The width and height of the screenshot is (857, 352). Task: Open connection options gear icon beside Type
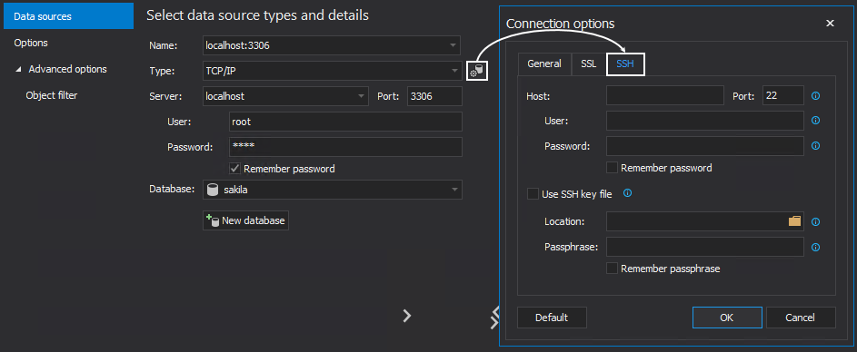pos(477,71)
